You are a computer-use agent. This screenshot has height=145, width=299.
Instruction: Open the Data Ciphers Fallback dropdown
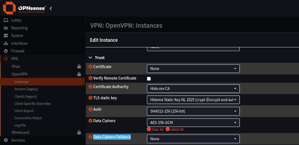pos(193,139)
